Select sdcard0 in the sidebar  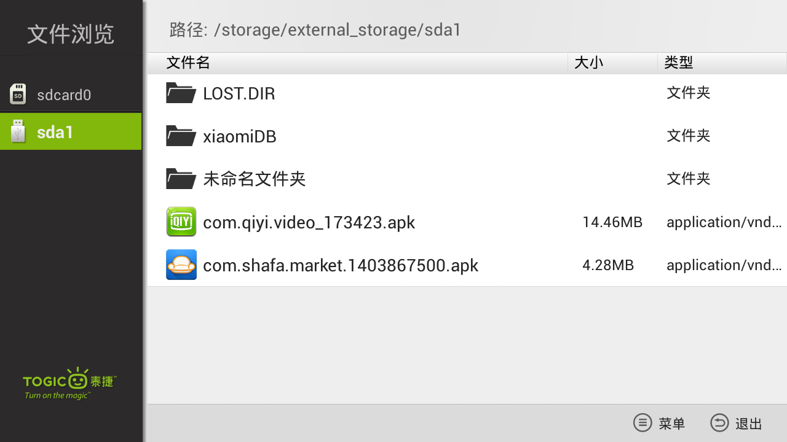coord(71,95)
